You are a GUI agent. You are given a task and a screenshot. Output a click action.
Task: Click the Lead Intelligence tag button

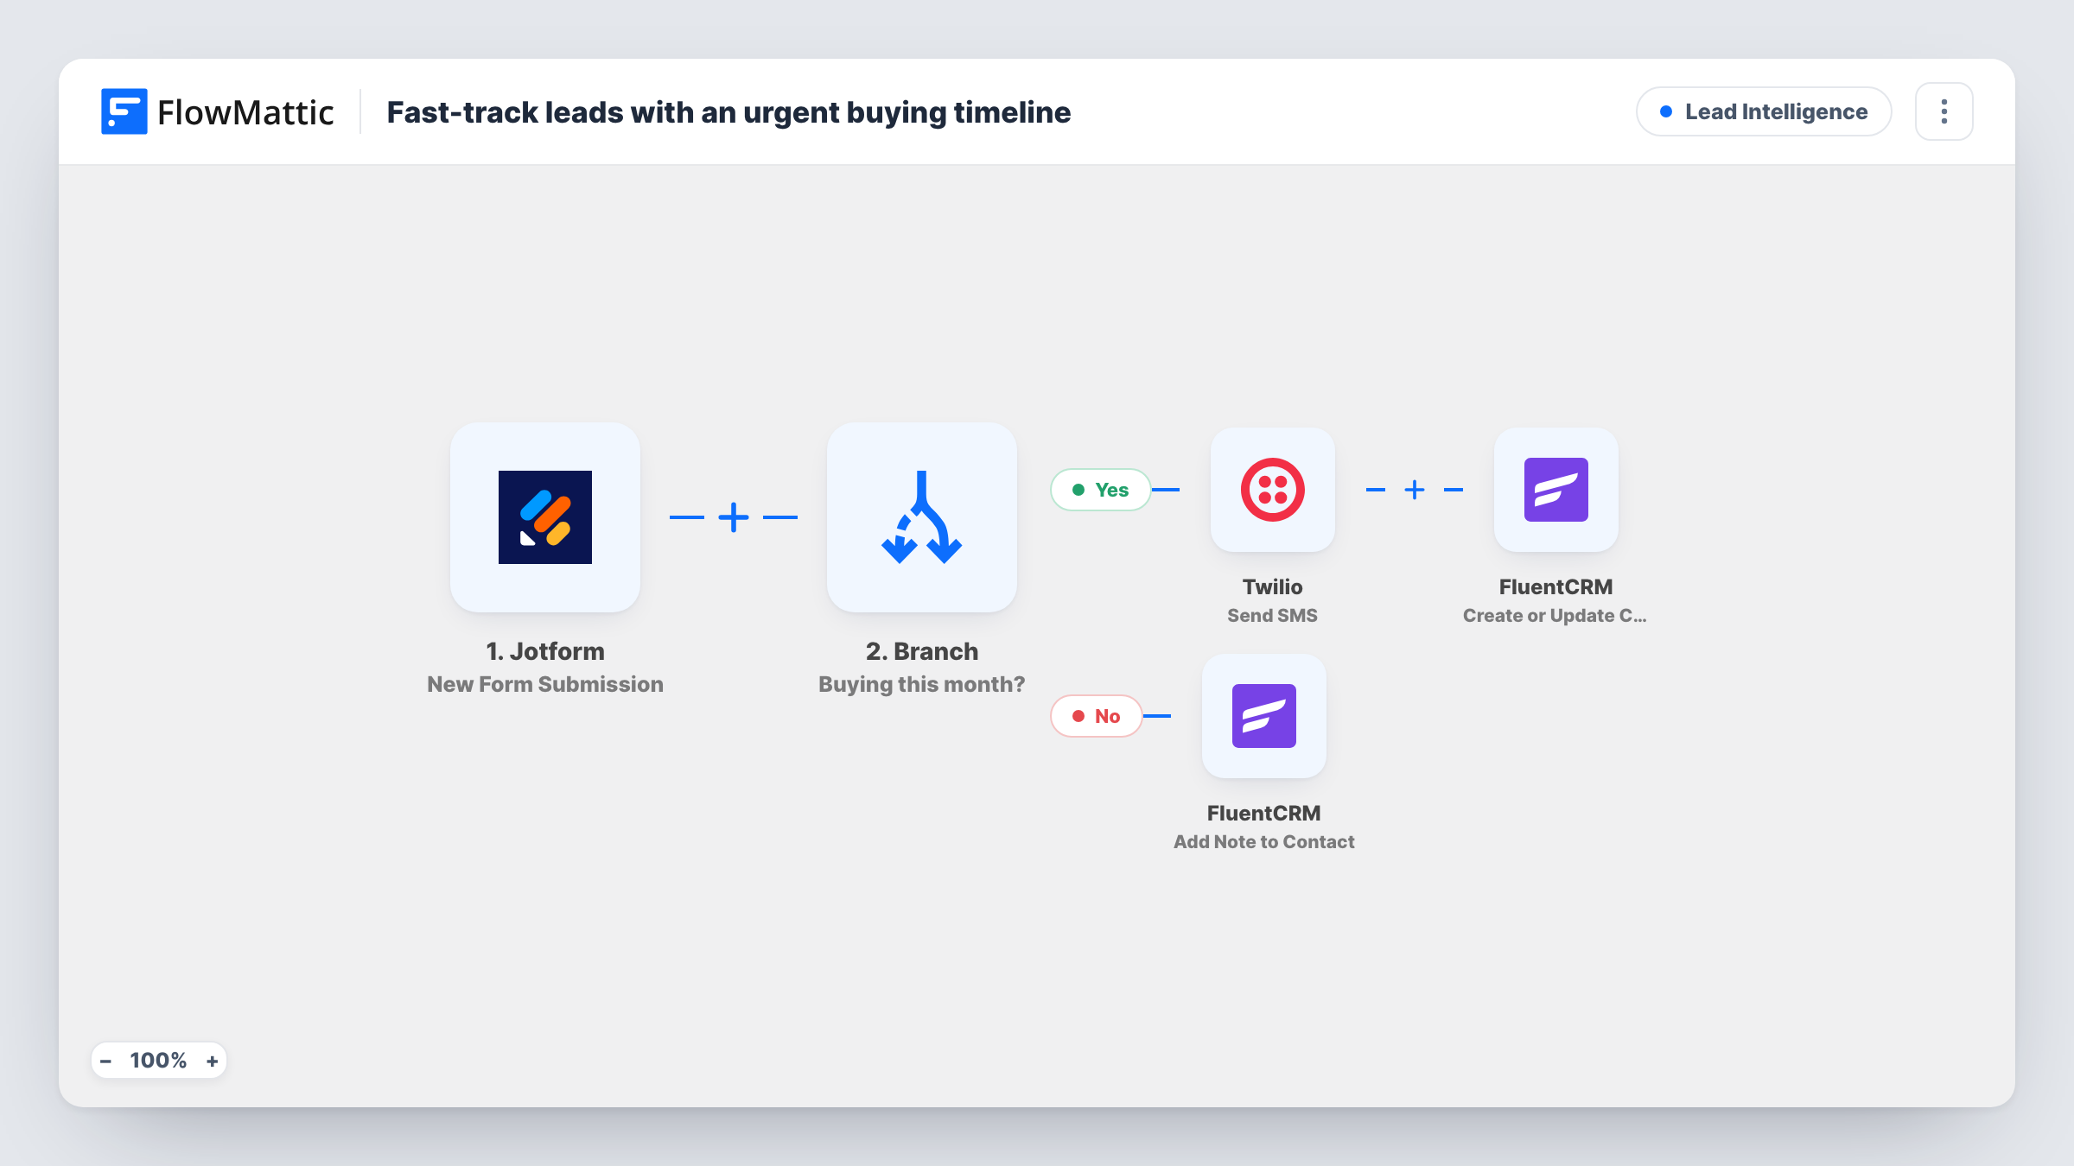1764,111
